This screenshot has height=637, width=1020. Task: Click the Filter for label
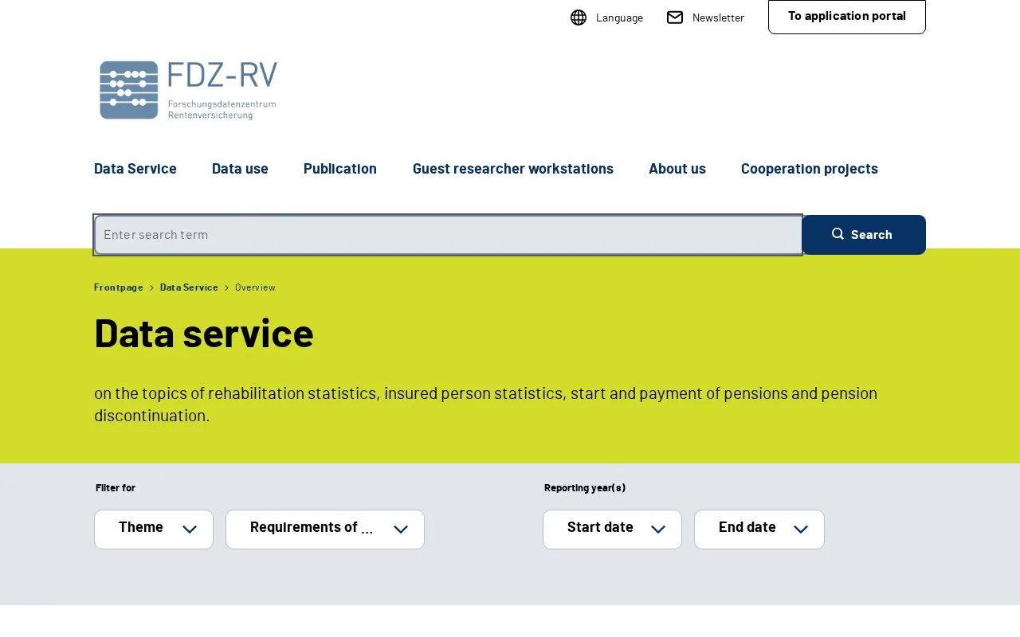point(116,488)
